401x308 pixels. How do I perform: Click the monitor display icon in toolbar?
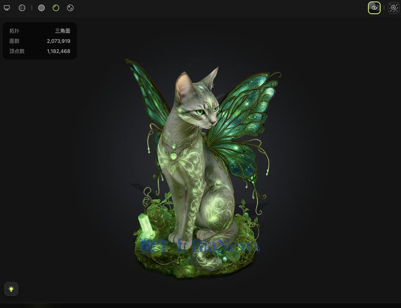pos(7,8)
